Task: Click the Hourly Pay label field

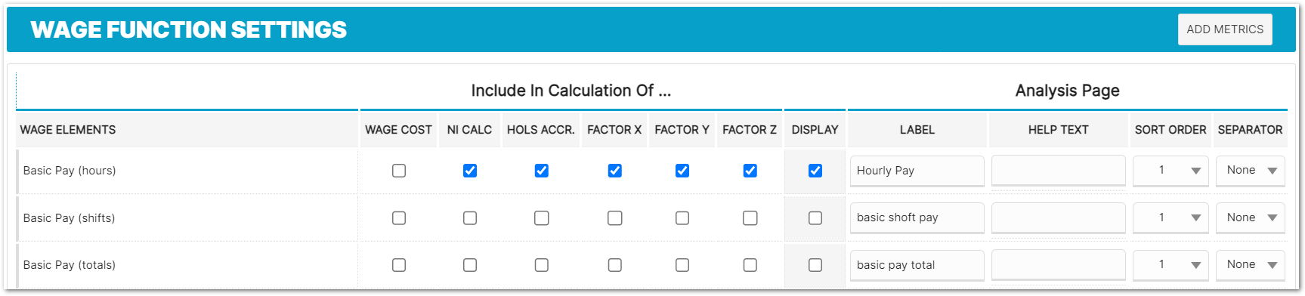Action: pyautogui.click(x=917, y=171)
